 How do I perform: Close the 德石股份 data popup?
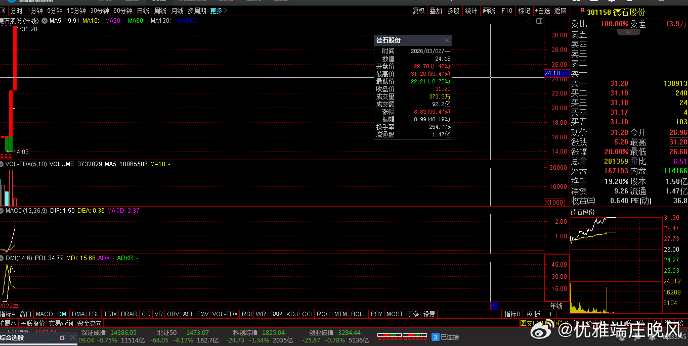(x=447, y=40)
